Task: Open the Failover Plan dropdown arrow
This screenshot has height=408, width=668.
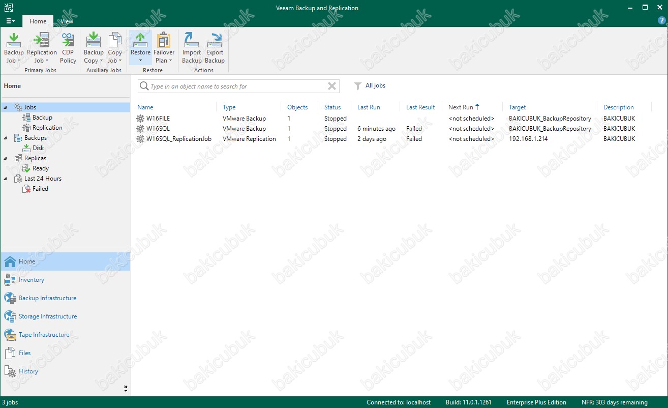Action: pos(170,61)
